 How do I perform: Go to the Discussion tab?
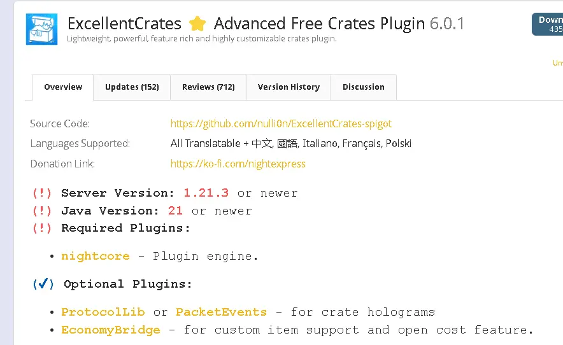click(364, 87)
